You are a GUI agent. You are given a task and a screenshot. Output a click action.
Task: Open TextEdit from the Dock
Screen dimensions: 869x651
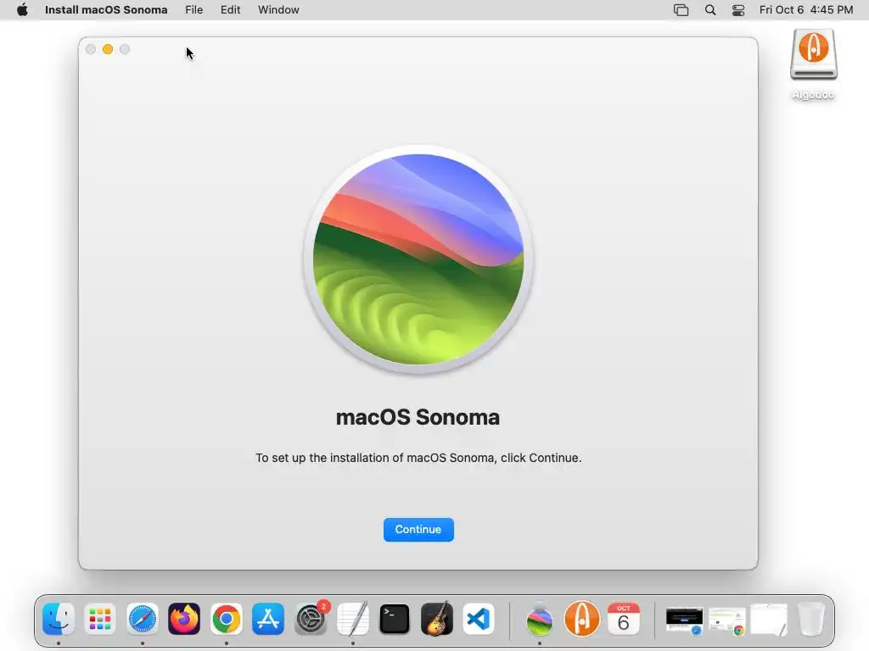tap(352, 619)
